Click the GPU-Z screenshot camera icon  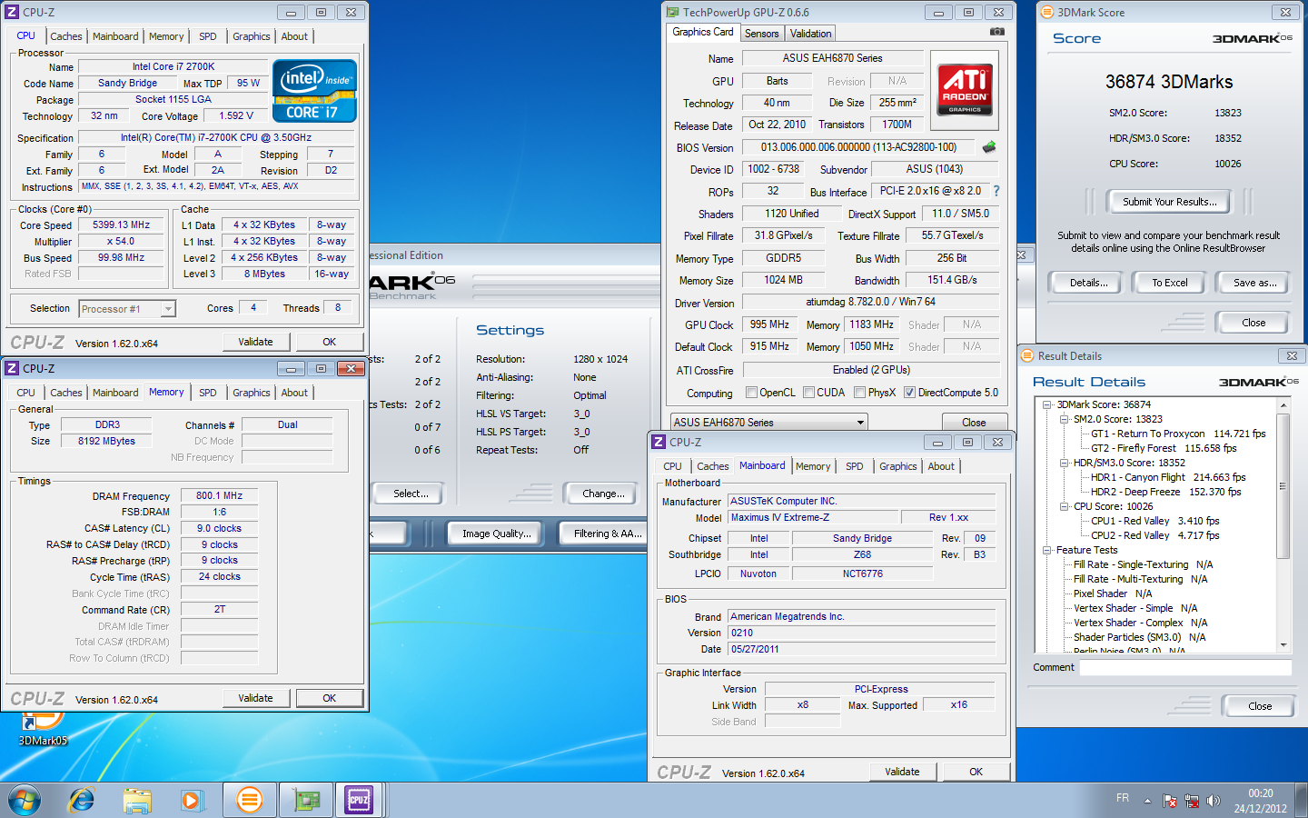(996, 32)
